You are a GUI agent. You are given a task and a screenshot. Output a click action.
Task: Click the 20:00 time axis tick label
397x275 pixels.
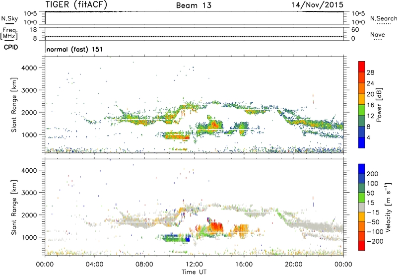pyautogui.click(x=294, y=265)
